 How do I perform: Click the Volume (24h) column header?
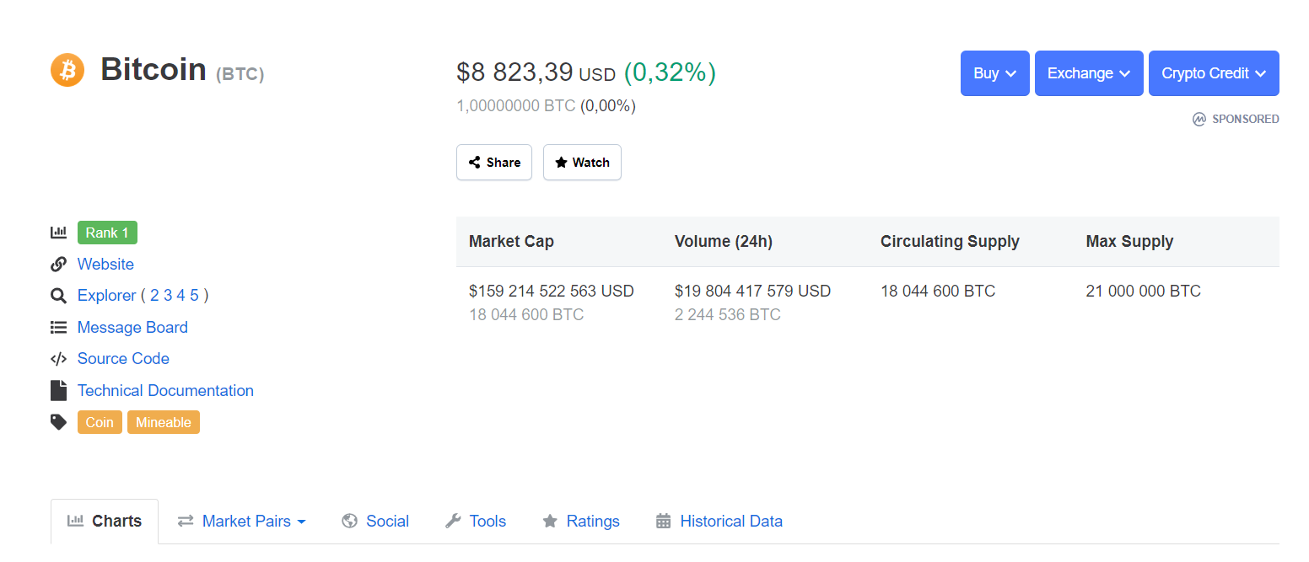pos(724,242)
